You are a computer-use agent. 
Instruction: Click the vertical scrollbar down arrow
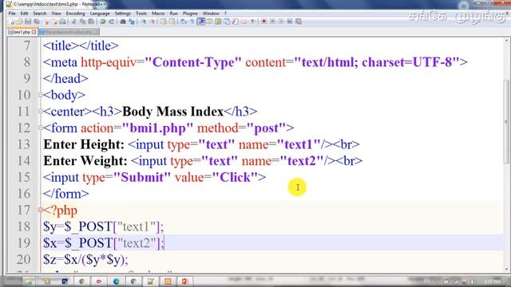coord(507,269)
